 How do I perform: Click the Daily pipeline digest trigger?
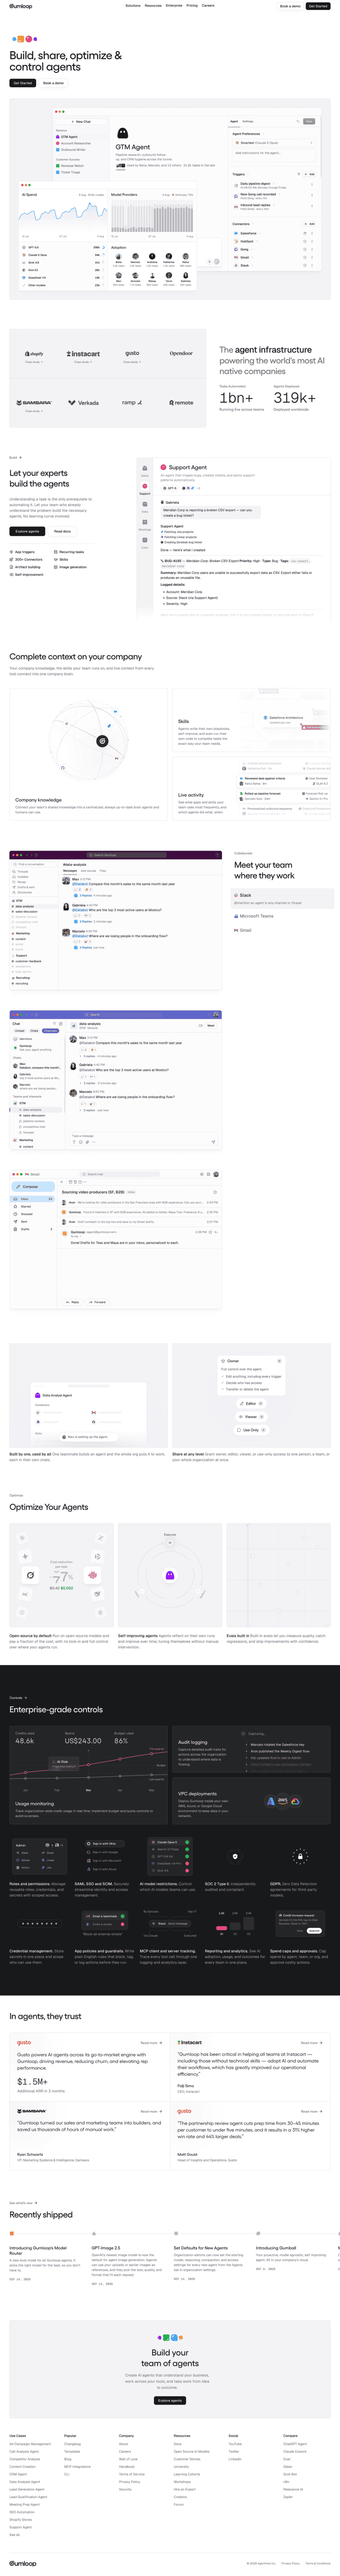pos(274,185)
